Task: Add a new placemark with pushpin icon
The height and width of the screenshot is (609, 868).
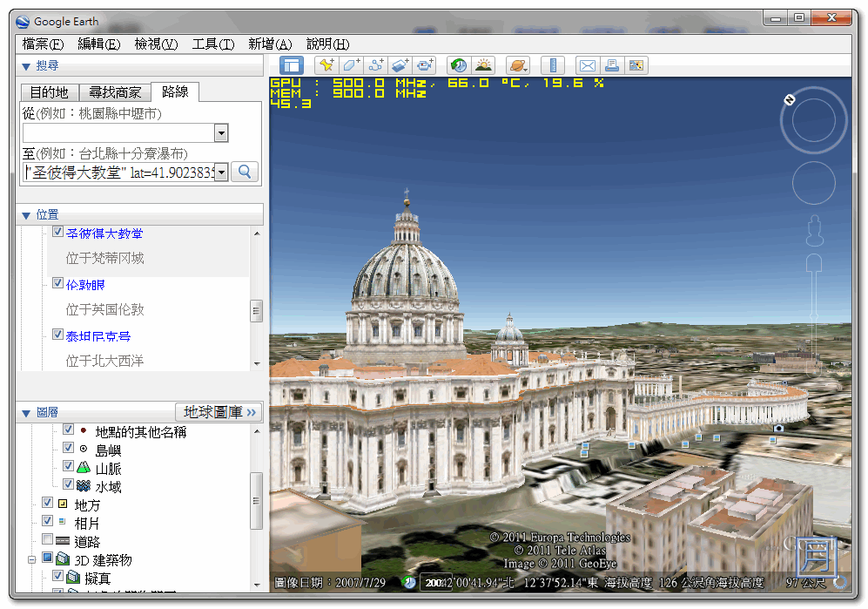Action: point(326,65)
